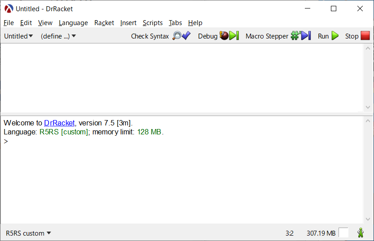Click the 307.19 MB memory usage readout

(321, 233)
